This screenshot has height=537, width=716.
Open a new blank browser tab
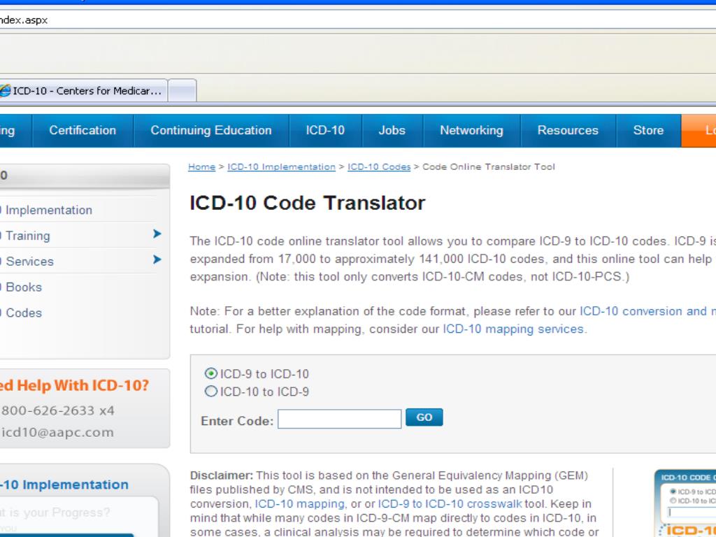click(182, 90)
